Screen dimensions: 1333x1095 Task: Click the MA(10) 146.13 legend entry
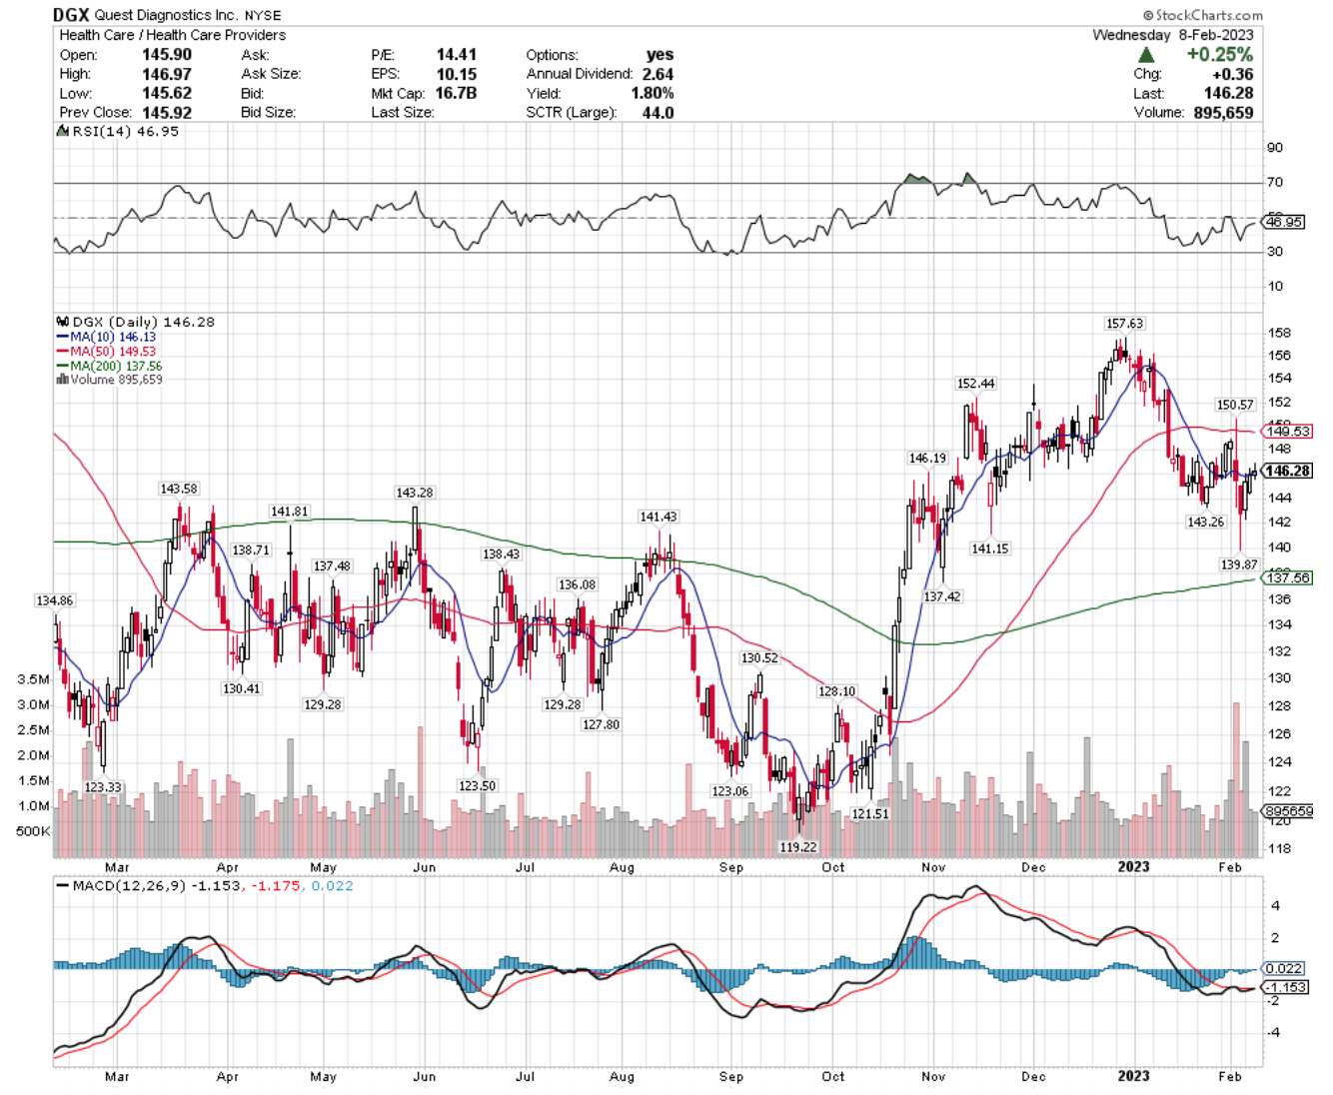107,338
